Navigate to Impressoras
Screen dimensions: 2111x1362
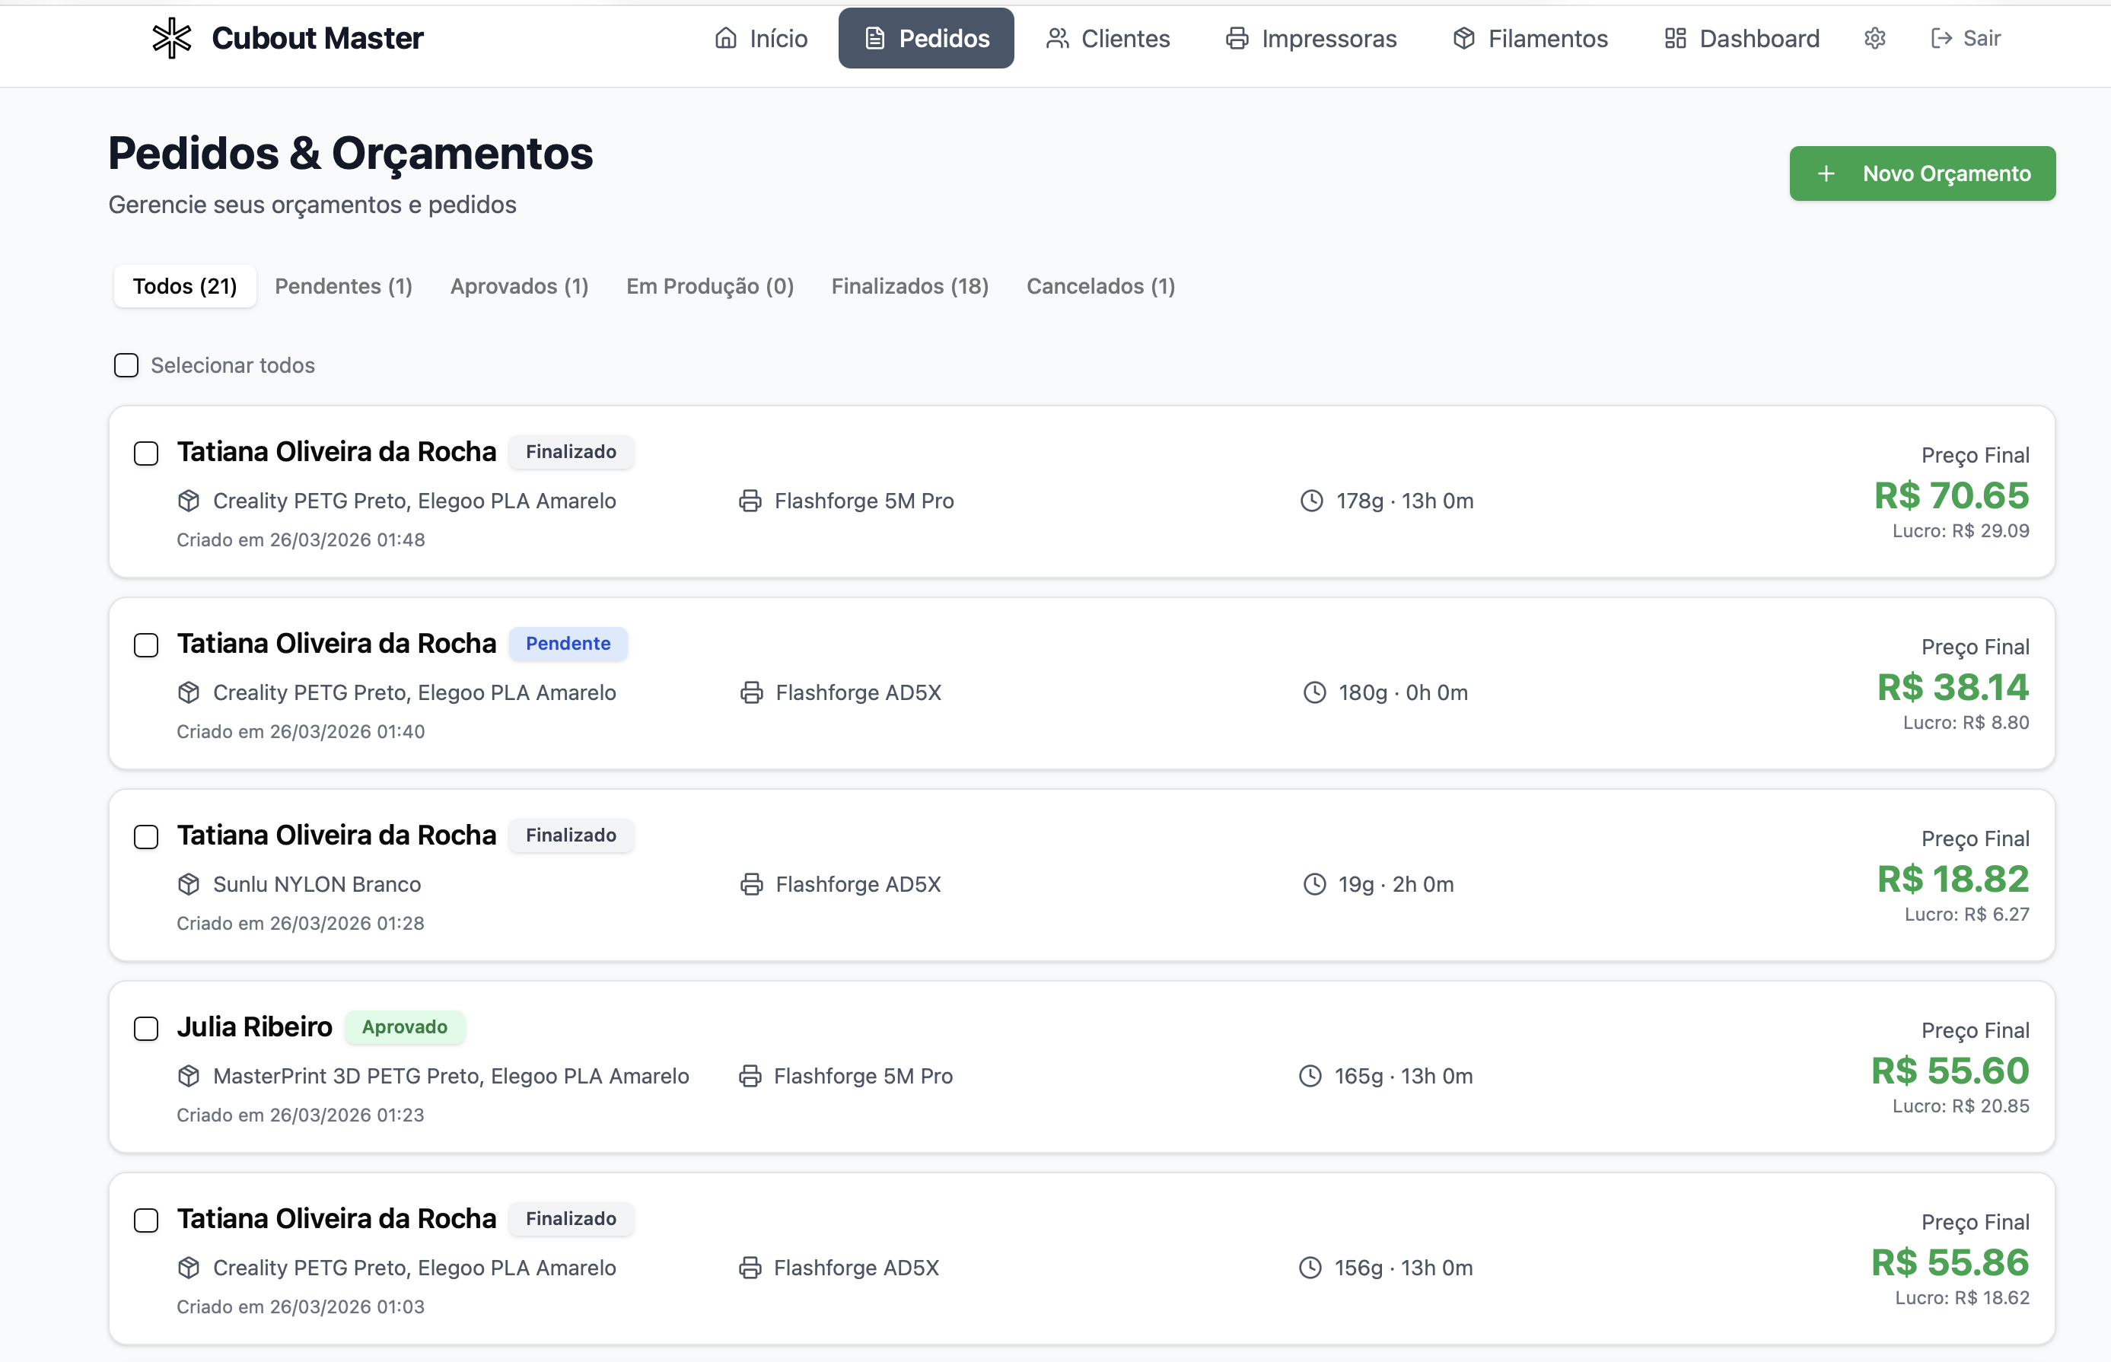tap(1310, 38)
